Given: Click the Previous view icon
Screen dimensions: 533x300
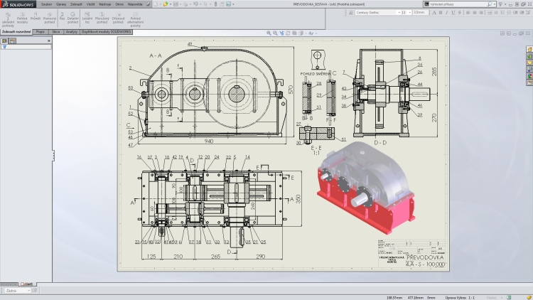Looking at the screenshot, I should (282, 33).
